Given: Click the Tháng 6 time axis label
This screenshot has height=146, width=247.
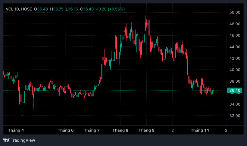Looking at the screenshot, I should click(x=66, y=130).
